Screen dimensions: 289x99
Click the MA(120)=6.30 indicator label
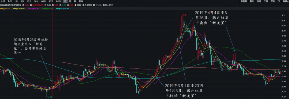click(x=62, y=8)
